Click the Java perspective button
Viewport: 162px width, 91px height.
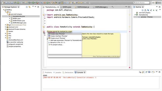coord(158,3)
